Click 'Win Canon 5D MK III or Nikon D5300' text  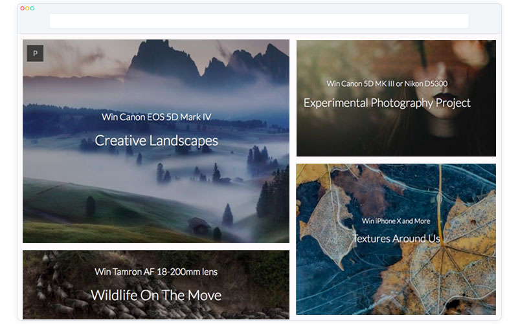387,84
